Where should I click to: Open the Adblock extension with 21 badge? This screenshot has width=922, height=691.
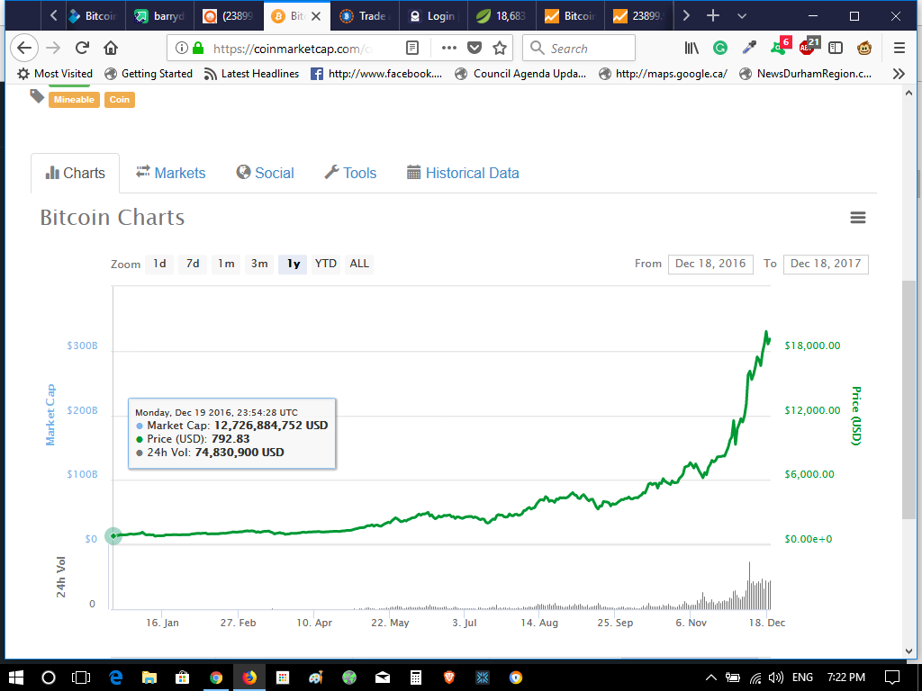click(809, 46)
